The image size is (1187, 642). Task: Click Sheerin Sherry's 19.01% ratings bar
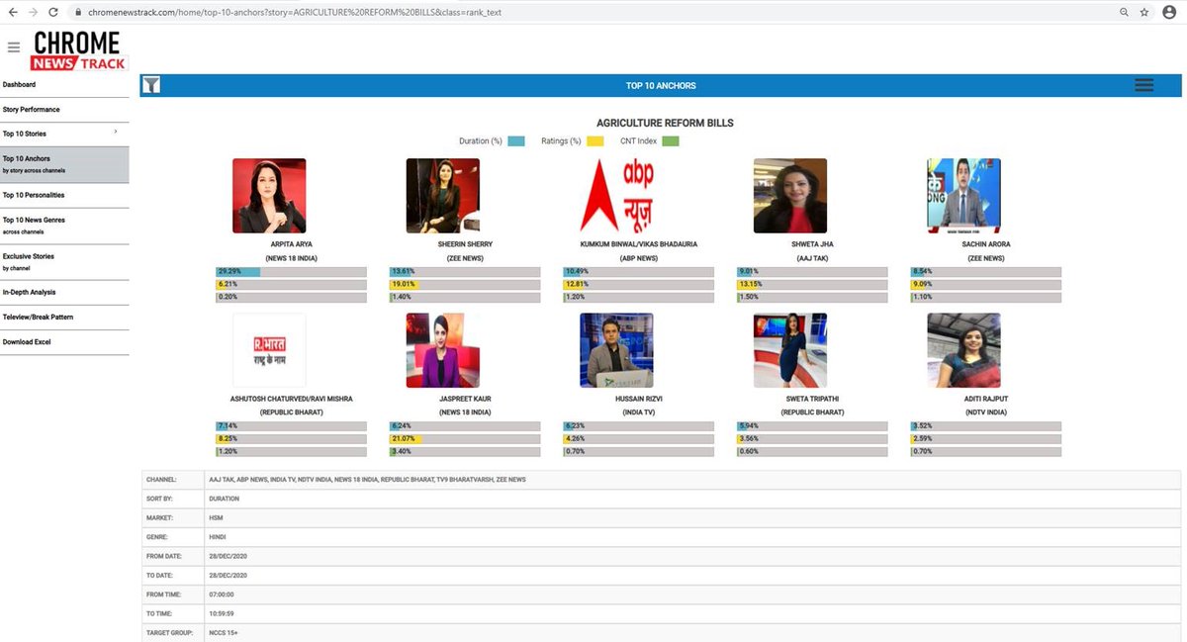(x=465, y=284)
